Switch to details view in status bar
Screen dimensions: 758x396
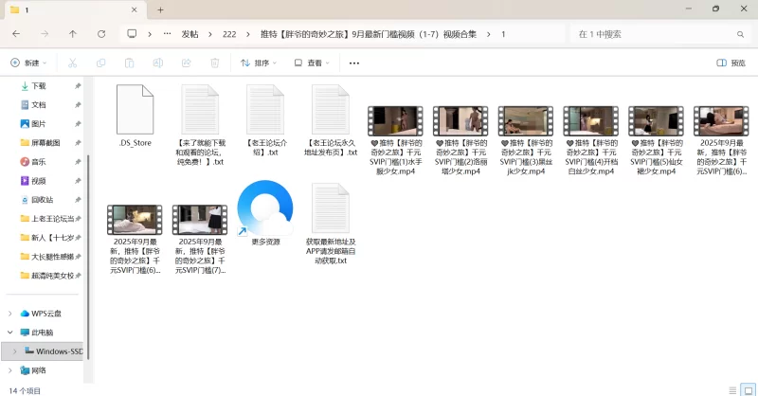click(731, 389)
